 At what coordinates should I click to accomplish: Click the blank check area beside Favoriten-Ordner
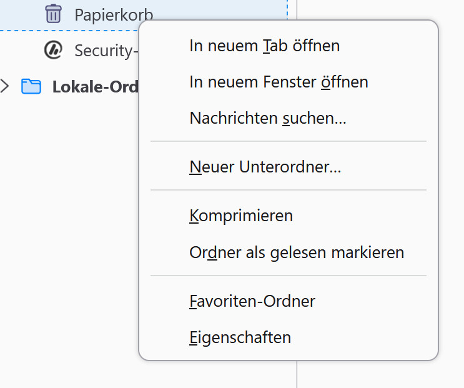click(x=170, y=301)
